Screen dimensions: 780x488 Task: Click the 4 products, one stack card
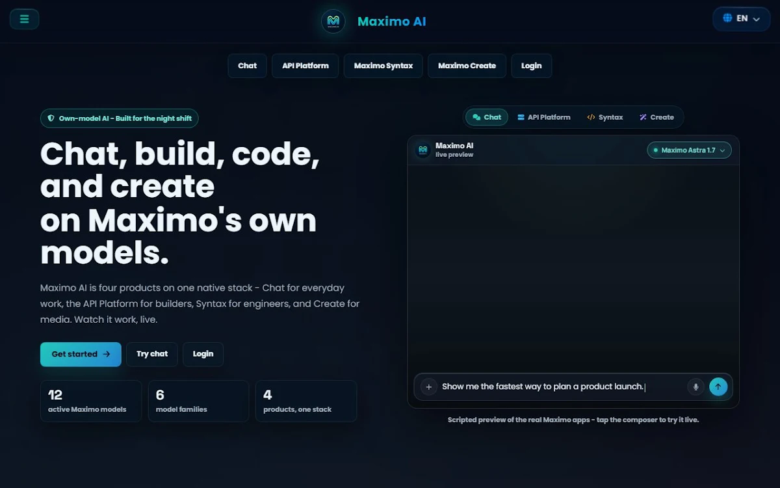click(306, 401)
